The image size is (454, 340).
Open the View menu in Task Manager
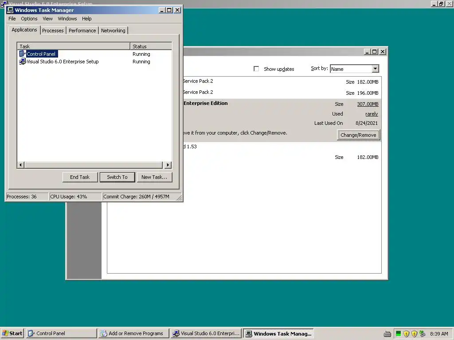click(x=47, y=19)
